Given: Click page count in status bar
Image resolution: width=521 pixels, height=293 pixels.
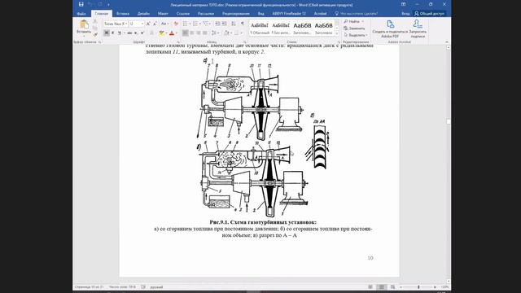Looking at the screenshot, I should (89, 286).
